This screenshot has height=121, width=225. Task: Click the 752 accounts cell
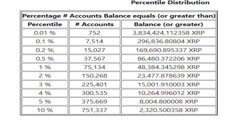pos(94,33)
